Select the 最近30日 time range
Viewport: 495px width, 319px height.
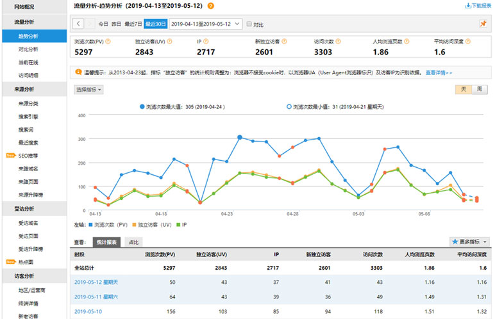point(155,24)
